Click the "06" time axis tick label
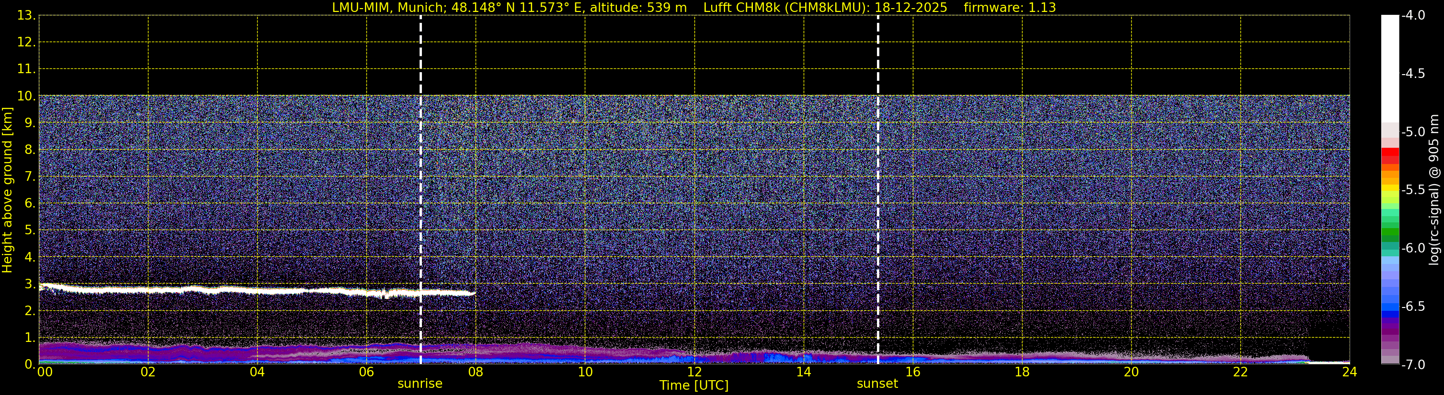 pos(366,372)
